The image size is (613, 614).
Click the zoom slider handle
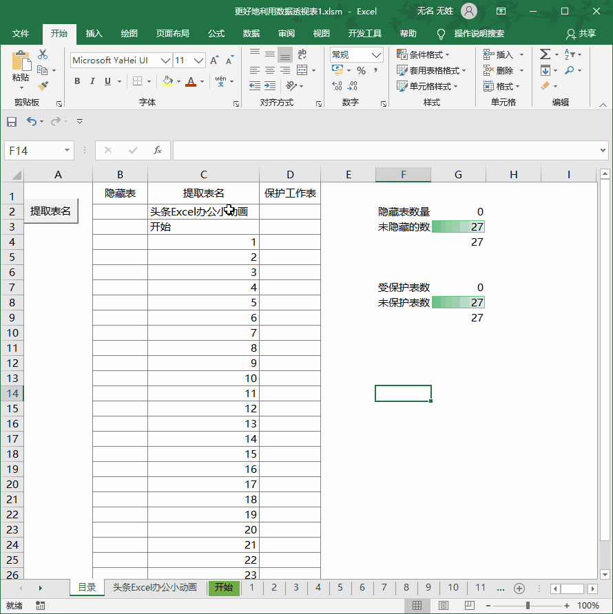(528, 605)
